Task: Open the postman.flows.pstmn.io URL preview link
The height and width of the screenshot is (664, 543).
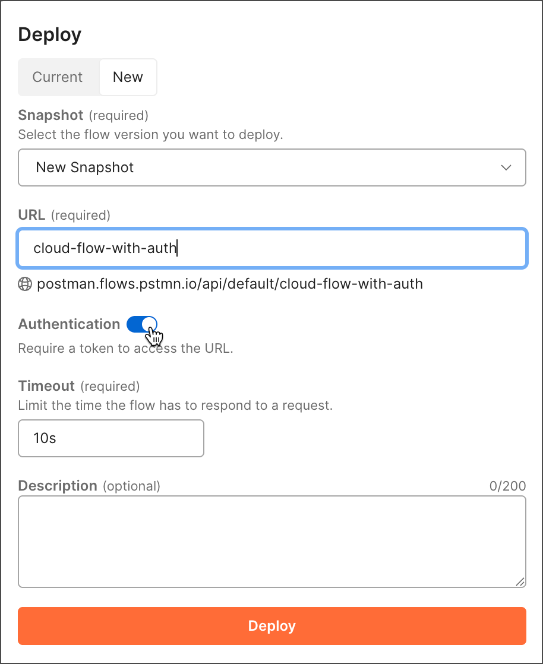Action: (x=230, y=284)
